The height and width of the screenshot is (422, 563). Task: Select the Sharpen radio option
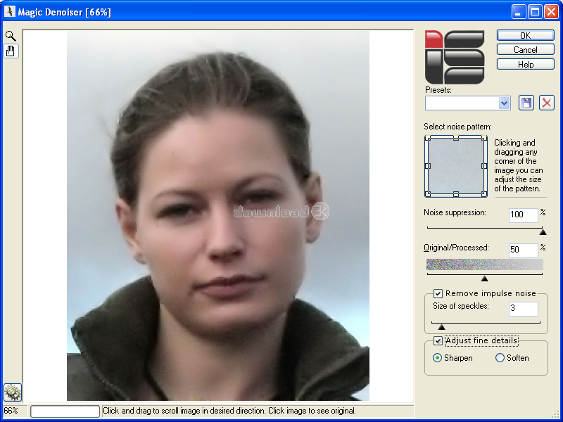[x=437, y=358]
